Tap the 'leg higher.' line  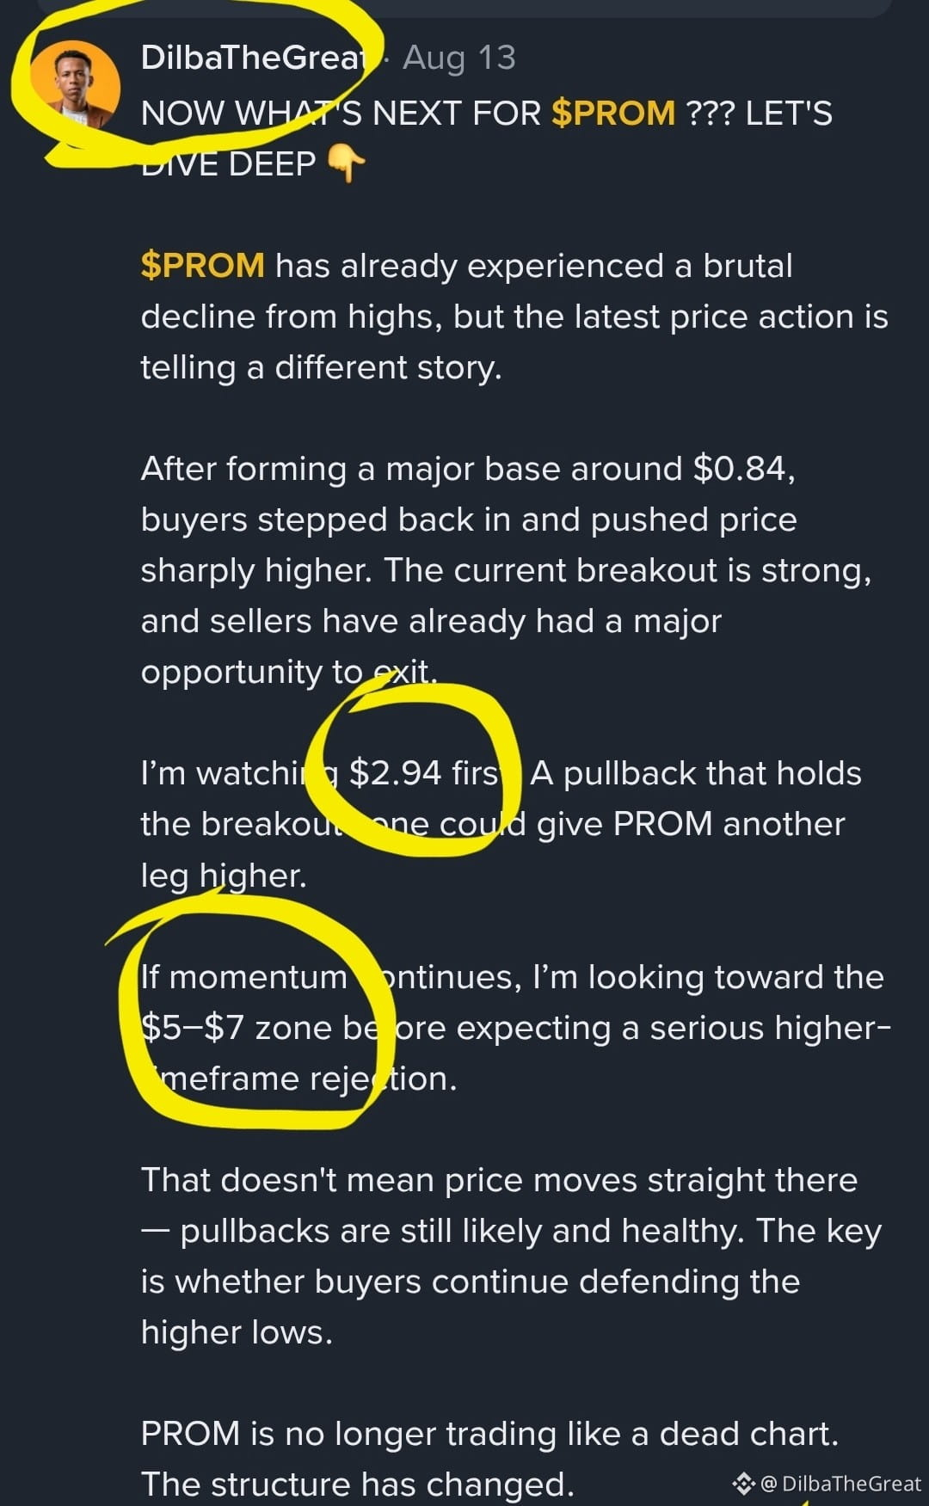coord(224,876)
